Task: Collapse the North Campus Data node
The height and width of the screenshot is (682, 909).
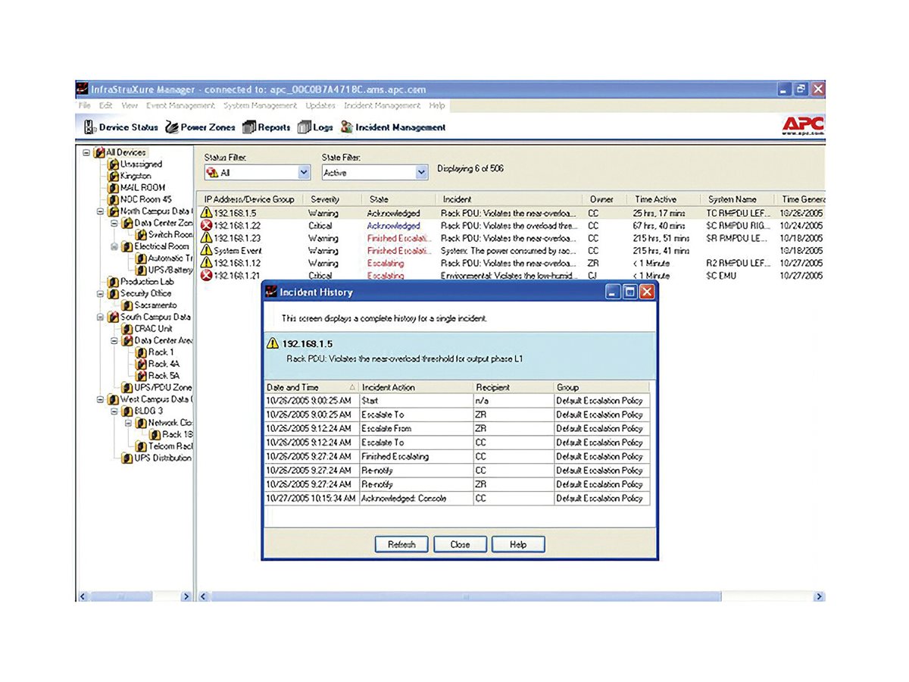Action: [x=101, y=211]
